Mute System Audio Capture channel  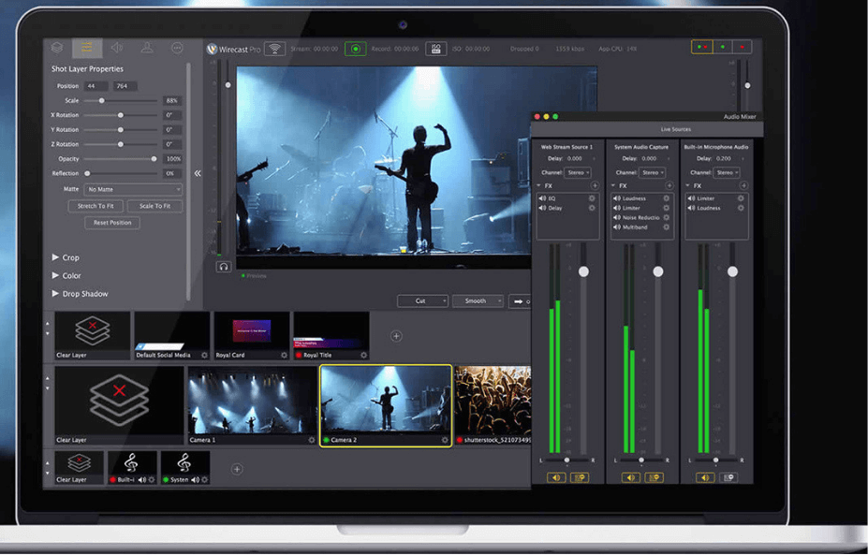630,477
